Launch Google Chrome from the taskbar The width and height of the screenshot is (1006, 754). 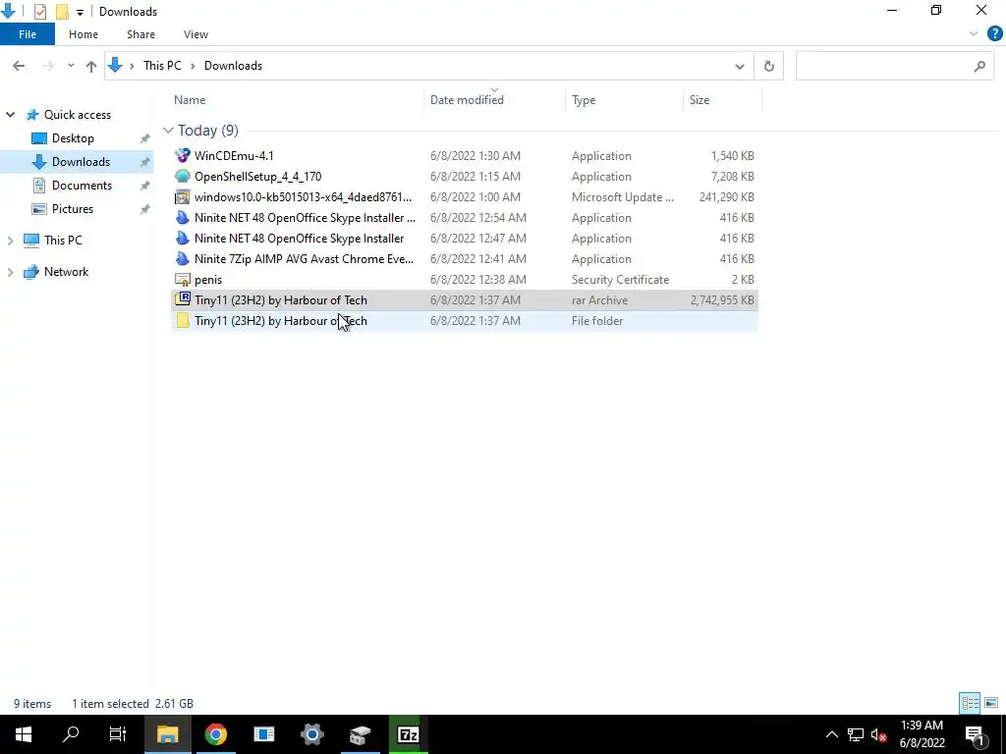(x=215, y=734)
